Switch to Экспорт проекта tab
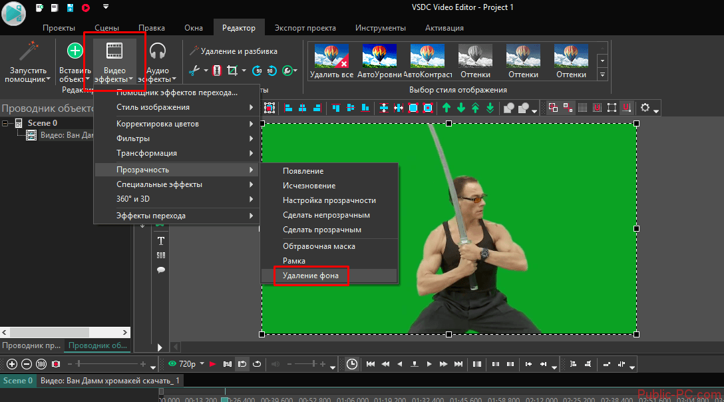The height and width of the screenshot is (402, 724). [x=305, y=28]
